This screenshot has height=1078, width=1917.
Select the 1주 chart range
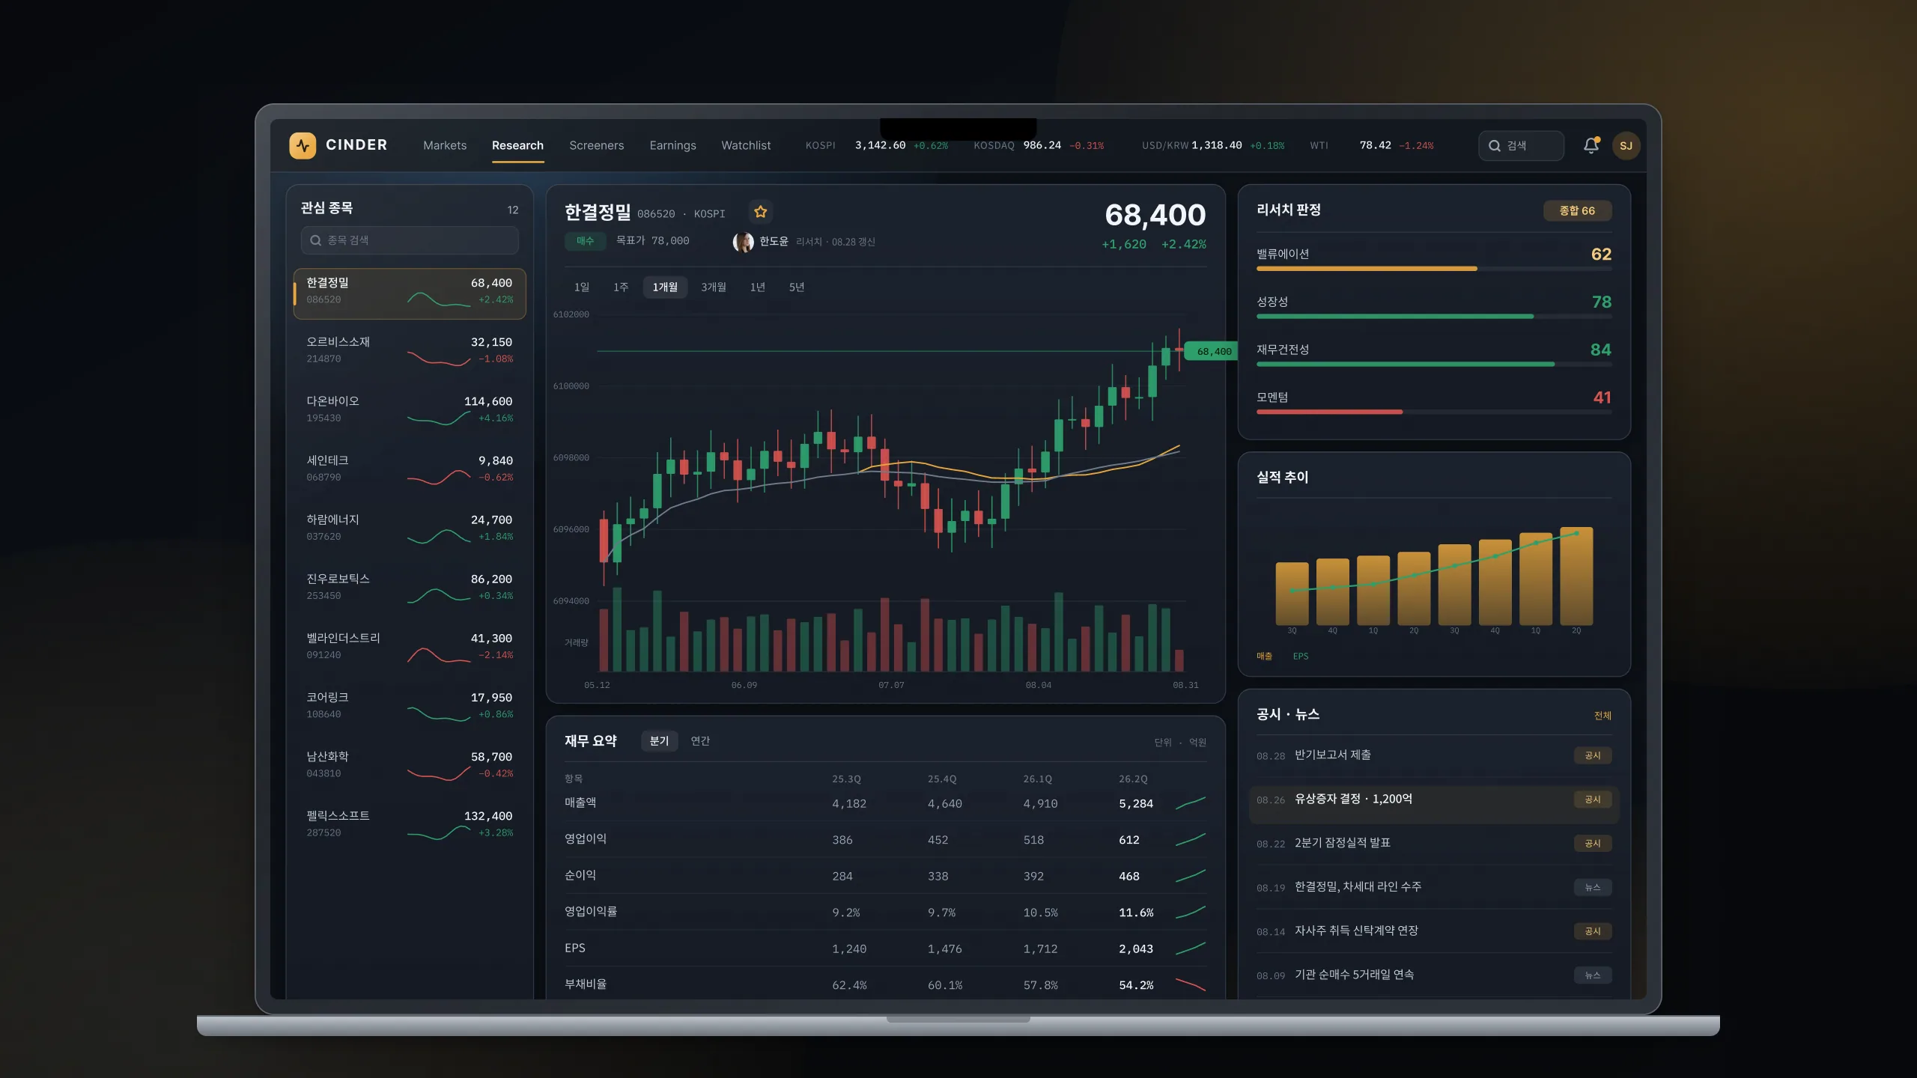(621, 287)
